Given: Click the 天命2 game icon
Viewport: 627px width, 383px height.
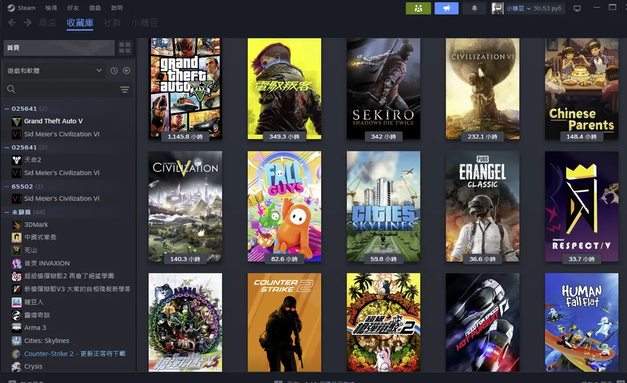Looking at the screenshot, I should [16, 160].
